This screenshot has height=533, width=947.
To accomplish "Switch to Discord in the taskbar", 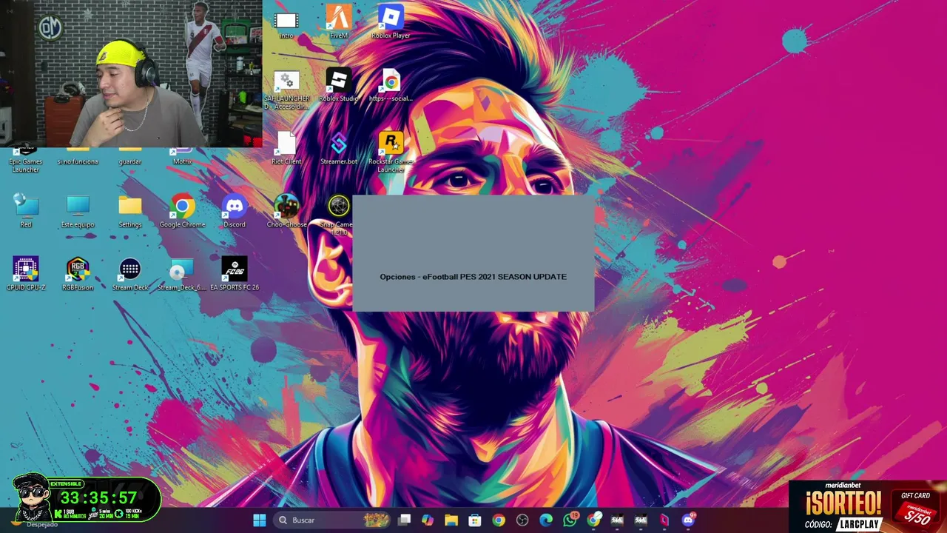I will (x=688, y=520).
